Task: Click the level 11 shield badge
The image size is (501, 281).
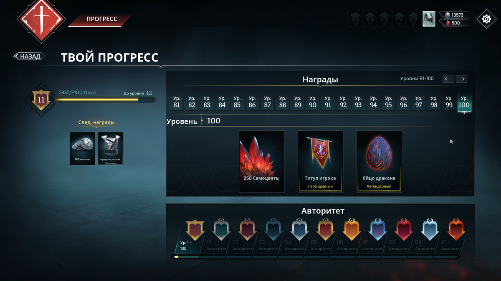Action: pyautogui.click(x=41, y=100)
